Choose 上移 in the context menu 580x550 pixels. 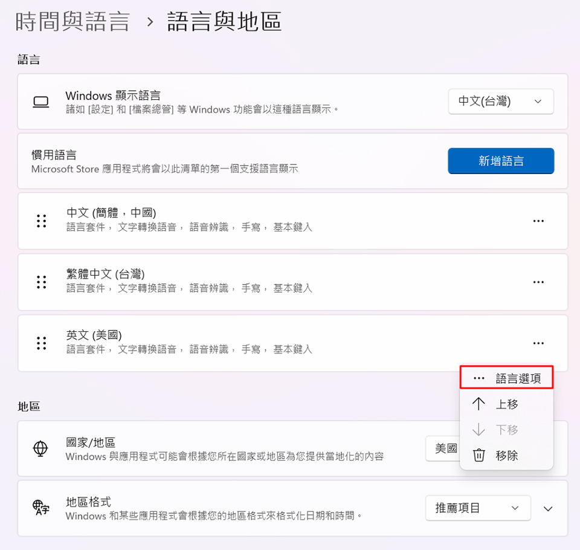[x=506, y=404]
